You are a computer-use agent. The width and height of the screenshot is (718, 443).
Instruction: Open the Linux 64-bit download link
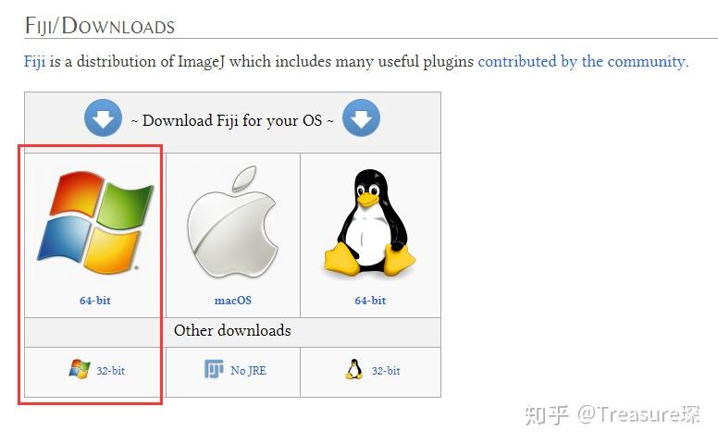370,301
